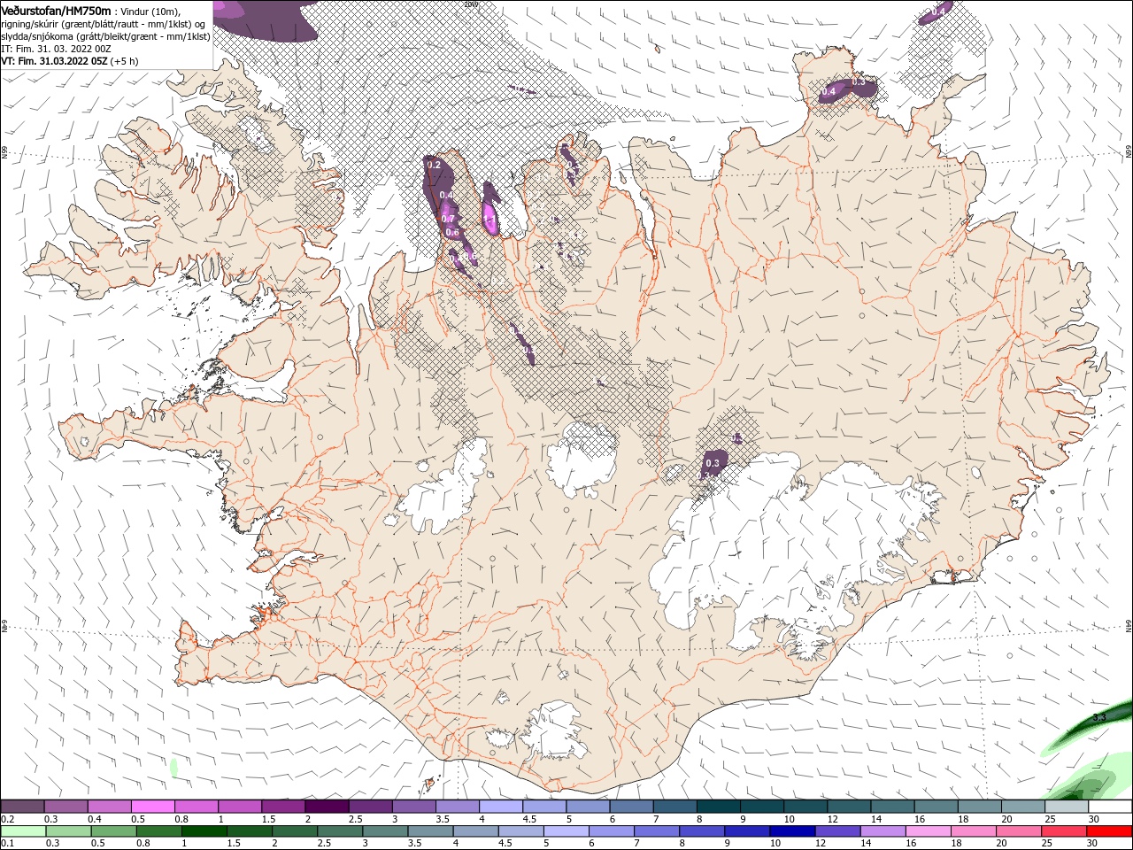Pick the 4 lavender swatch in upper legend row
Screen dimensions: 1133x850
[500, 807]
